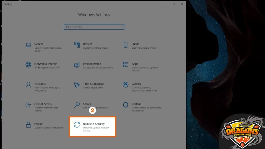Select the Phone icon

tap(126, 45)
